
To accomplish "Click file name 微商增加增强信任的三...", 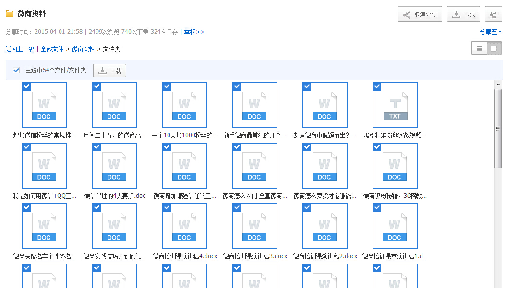I will point(184,196).
